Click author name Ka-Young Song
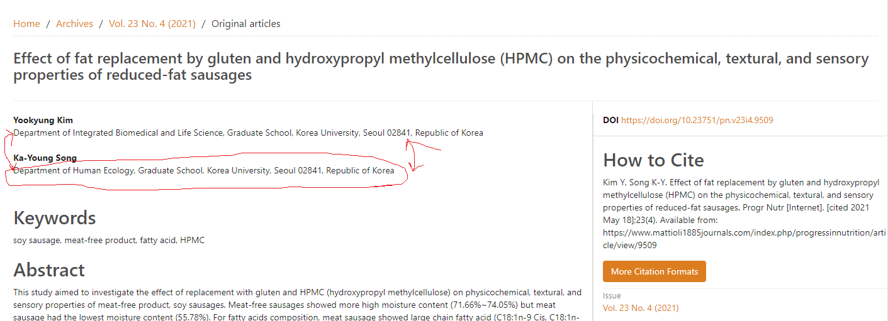888x321 pixels. click(x=45, y=158)
